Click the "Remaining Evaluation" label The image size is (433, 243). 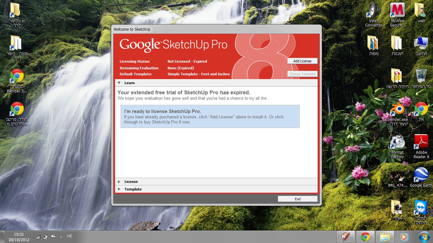pyautogui.click(x=139, y=68)
